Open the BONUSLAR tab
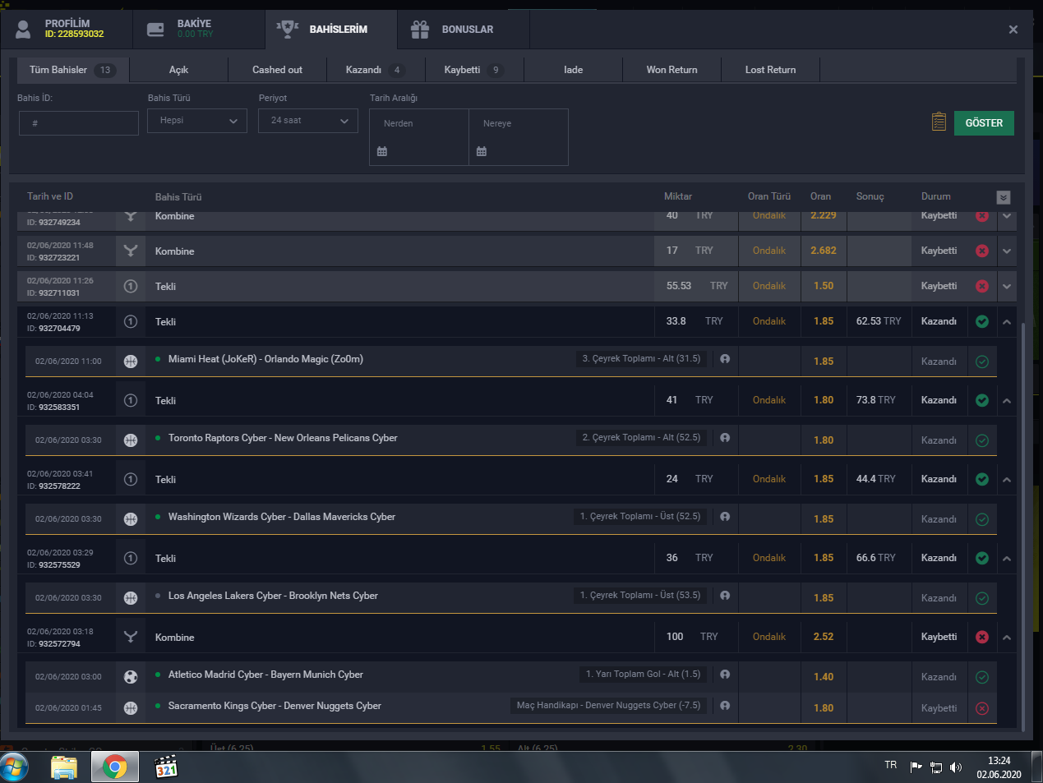The image size is (1043, 783). click(464, 30)
